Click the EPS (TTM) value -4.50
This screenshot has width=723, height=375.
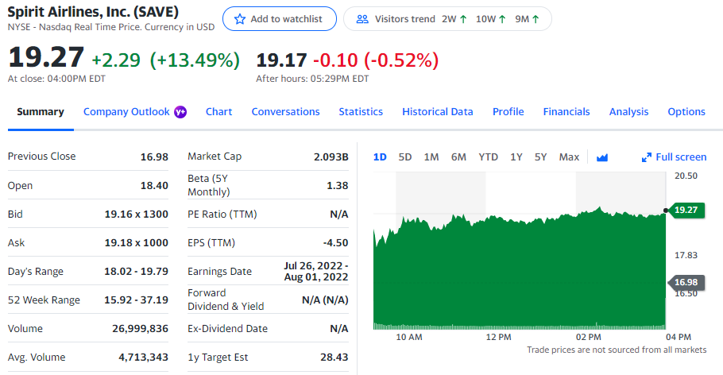[335, 242]
